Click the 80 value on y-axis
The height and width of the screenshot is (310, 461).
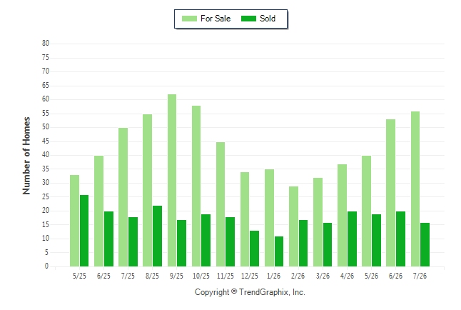point(46,44)
